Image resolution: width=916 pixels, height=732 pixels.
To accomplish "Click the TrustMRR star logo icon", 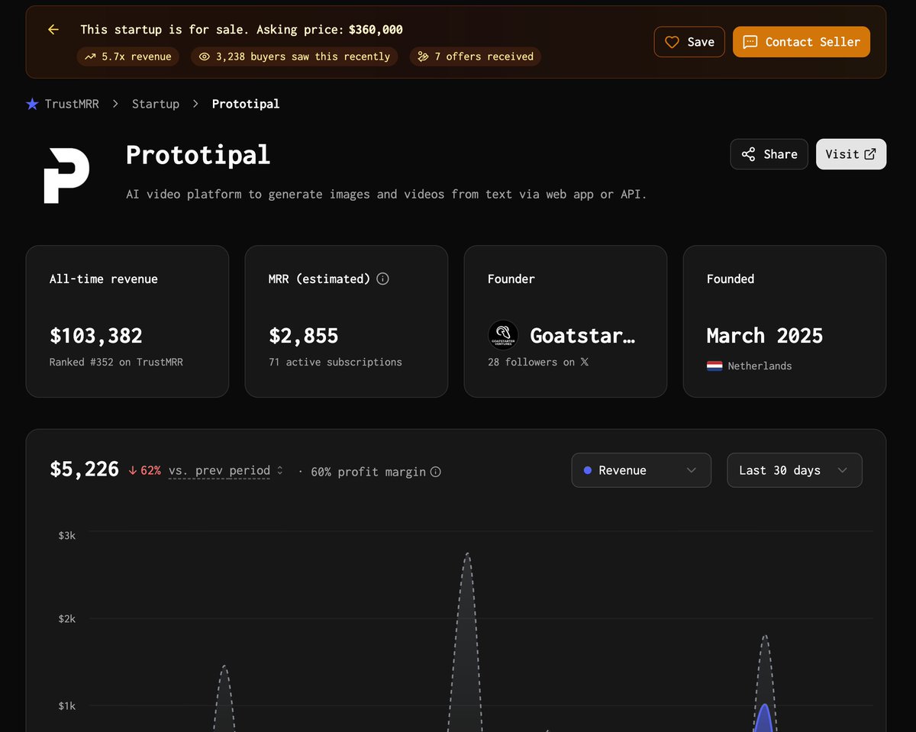I will pyautogui.click(x=32, y=104).
